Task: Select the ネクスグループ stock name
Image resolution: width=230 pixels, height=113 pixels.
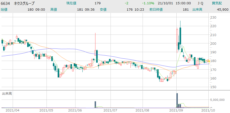Action: coord(24,3)
